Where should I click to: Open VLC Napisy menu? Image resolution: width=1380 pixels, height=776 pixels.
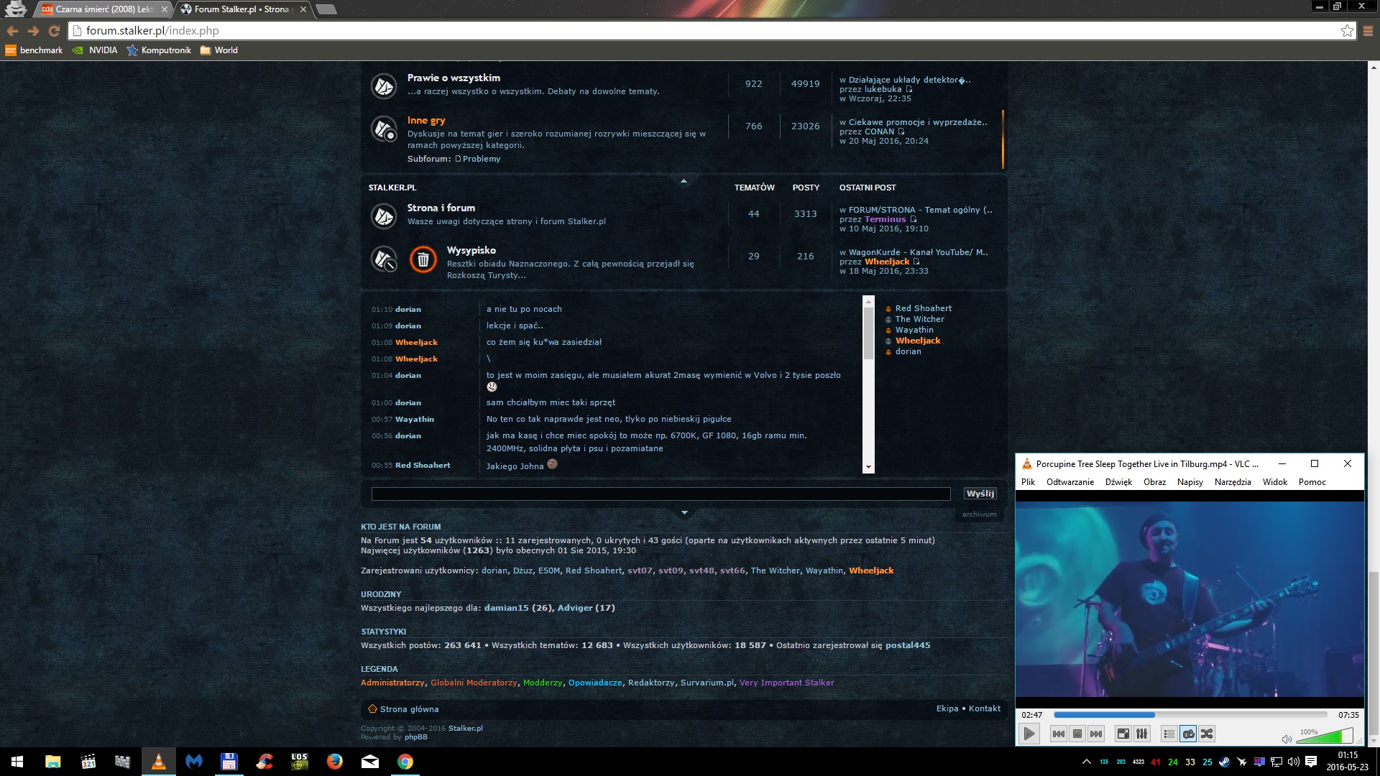click(x=1190, y=482)
